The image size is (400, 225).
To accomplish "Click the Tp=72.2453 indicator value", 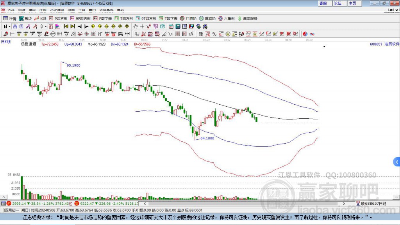I will point(50,44).
